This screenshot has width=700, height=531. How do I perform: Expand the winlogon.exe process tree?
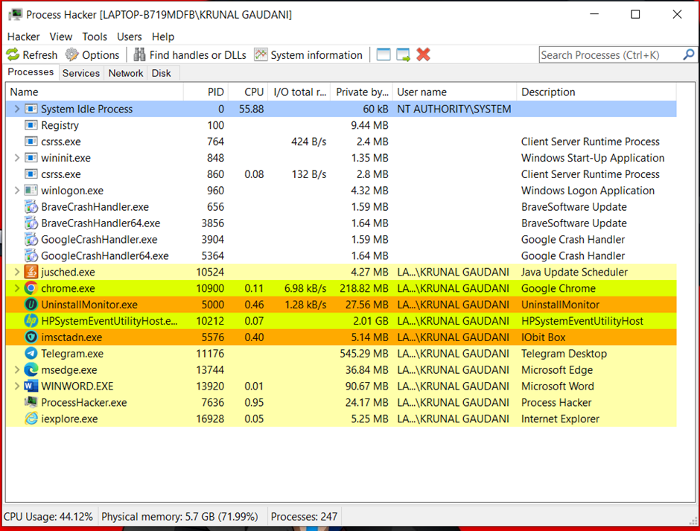[x=16, y=190]
